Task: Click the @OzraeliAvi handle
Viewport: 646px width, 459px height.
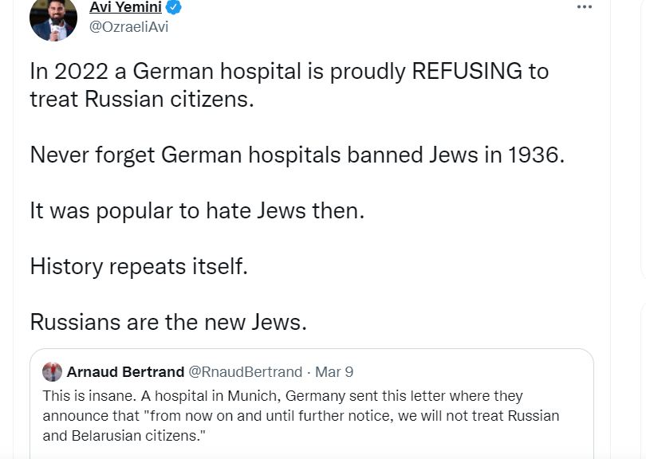Action: 128,26
